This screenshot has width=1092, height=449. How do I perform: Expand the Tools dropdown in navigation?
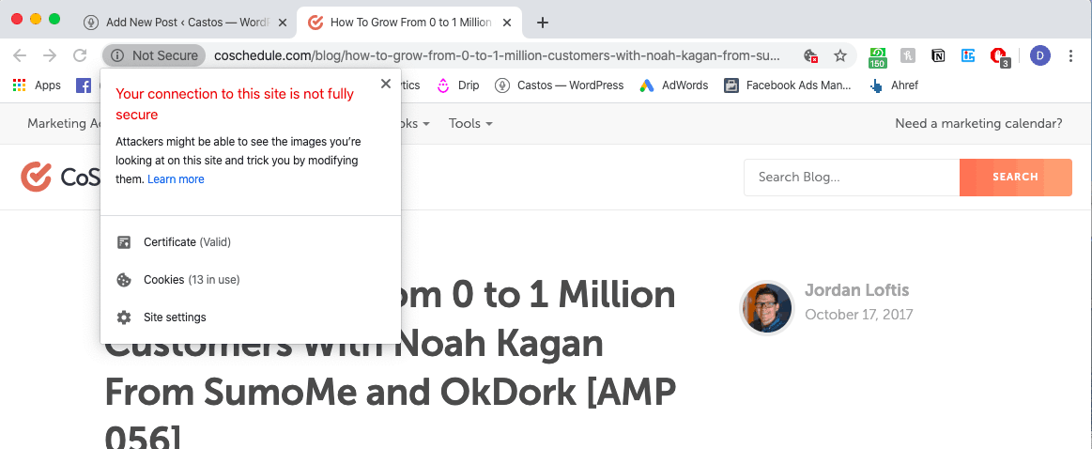click(469, 123)
